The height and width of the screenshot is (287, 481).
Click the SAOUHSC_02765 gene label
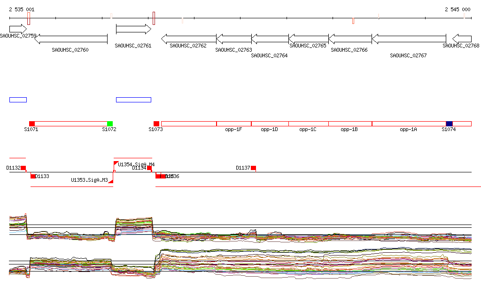click(x=308, y=46)
